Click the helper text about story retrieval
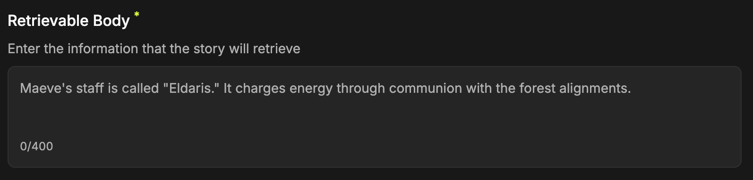This screenshot has height=180, width=753. 154,49
